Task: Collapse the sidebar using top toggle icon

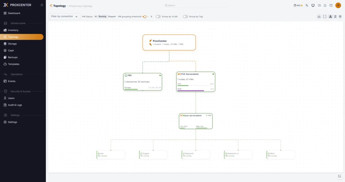Action: click(41, 5)
